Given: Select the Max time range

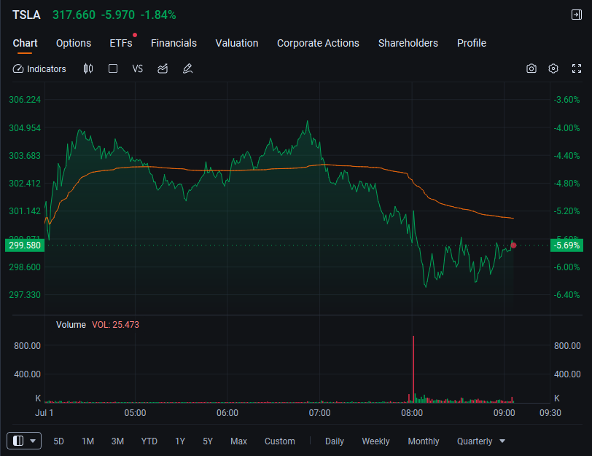Looking at the screenshot, I should point(238,441).
